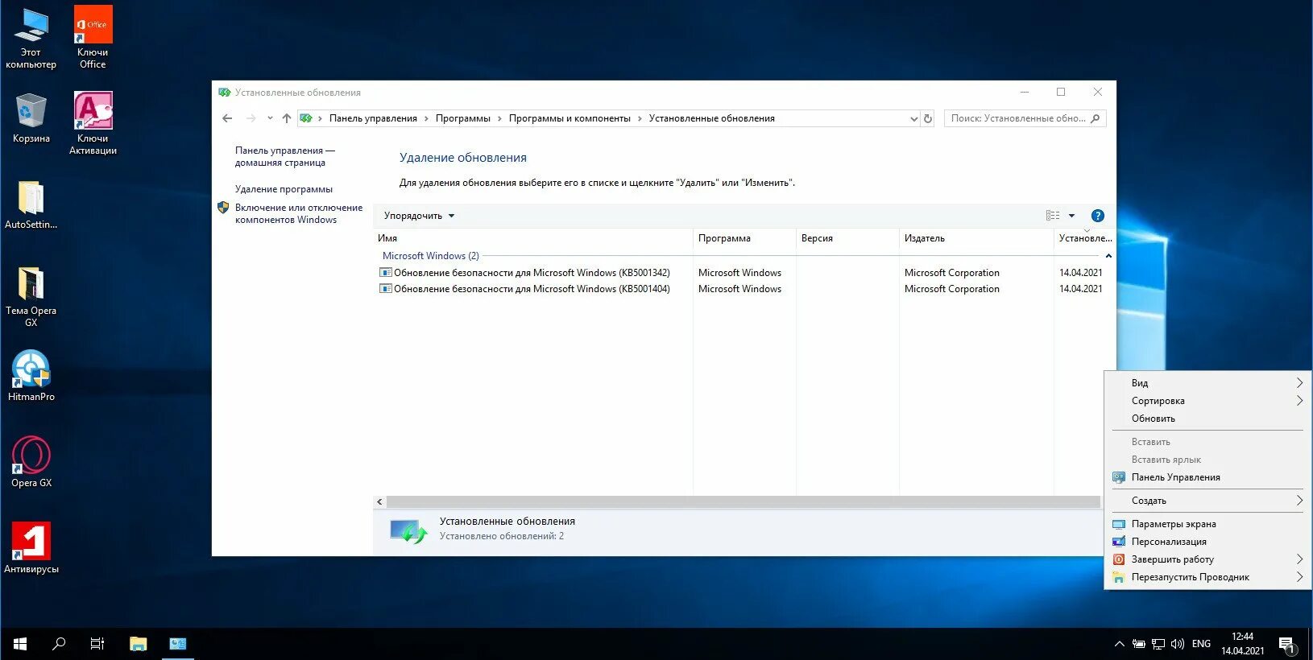Expand the address bar history dropdown
Screen dimensions: 1313x660
point(913,118)
